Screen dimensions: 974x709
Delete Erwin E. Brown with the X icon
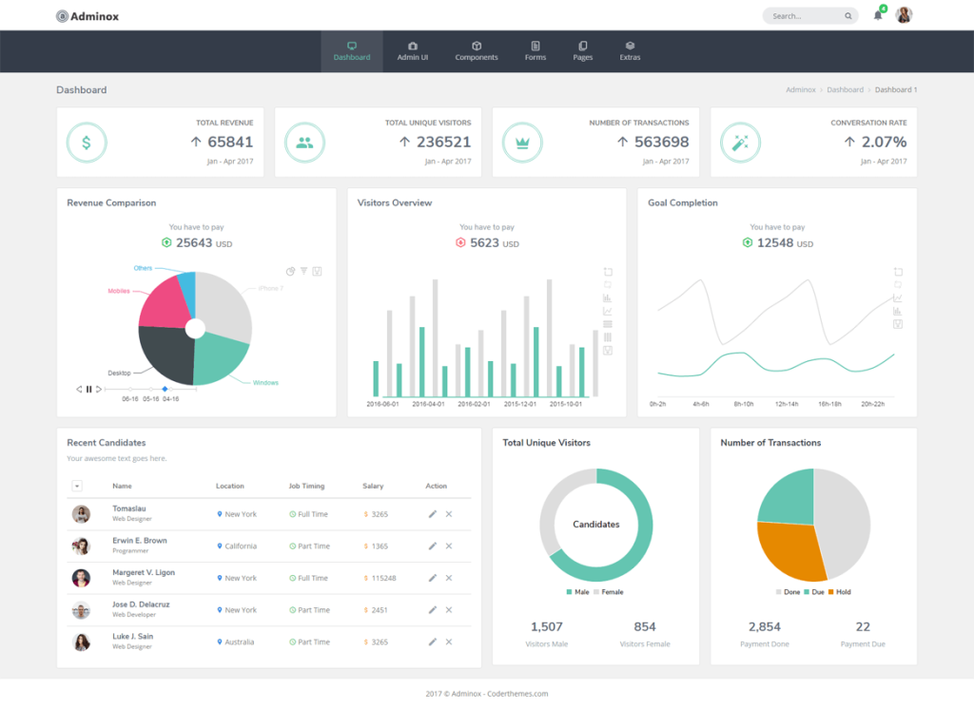point(446,546)
